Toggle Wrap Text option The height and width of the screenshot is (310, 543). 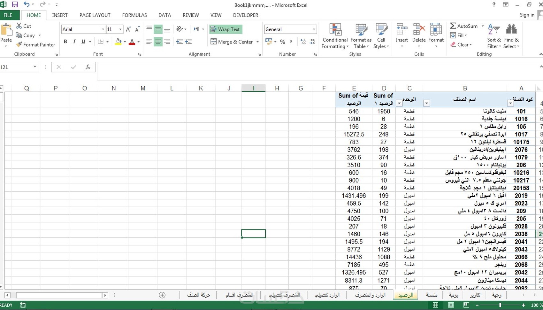[x=226, y=29]
